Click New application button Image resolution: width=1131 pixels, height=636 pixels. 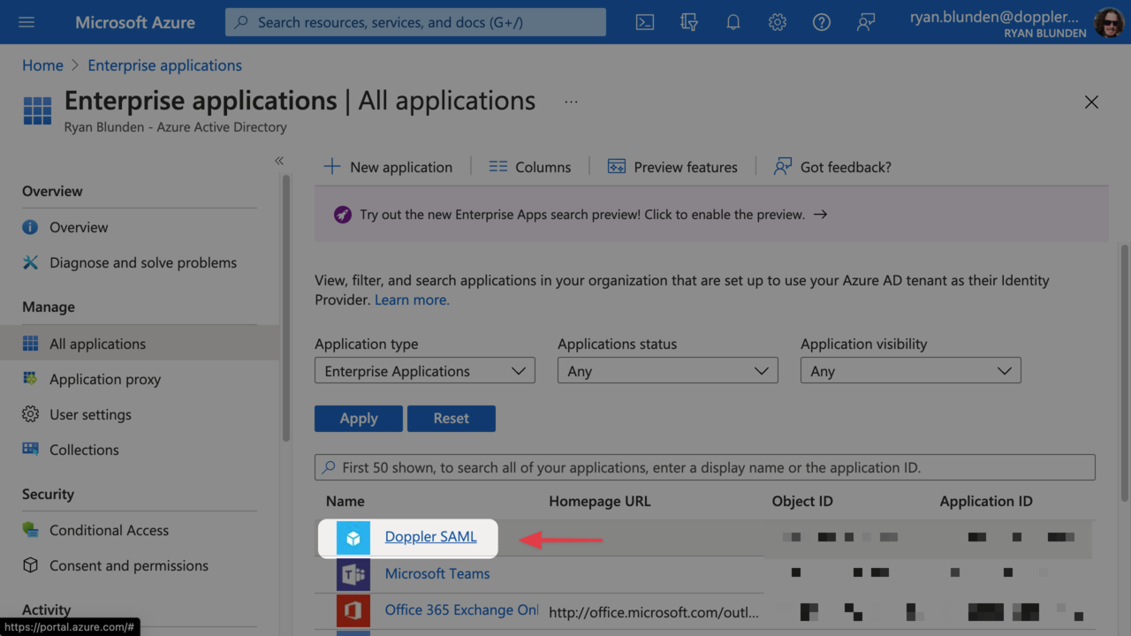point(388,167)
